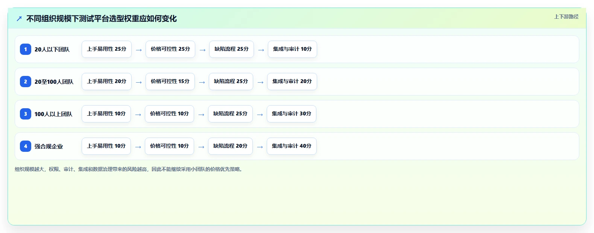The height and width of the screenshot is (233, 594).
Task: Click the 集成与审计 40分 chip
Action: tap(292, 146)
